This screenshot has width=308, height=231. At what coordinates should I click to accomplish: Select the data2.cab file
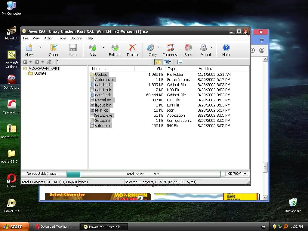[103, 95]
